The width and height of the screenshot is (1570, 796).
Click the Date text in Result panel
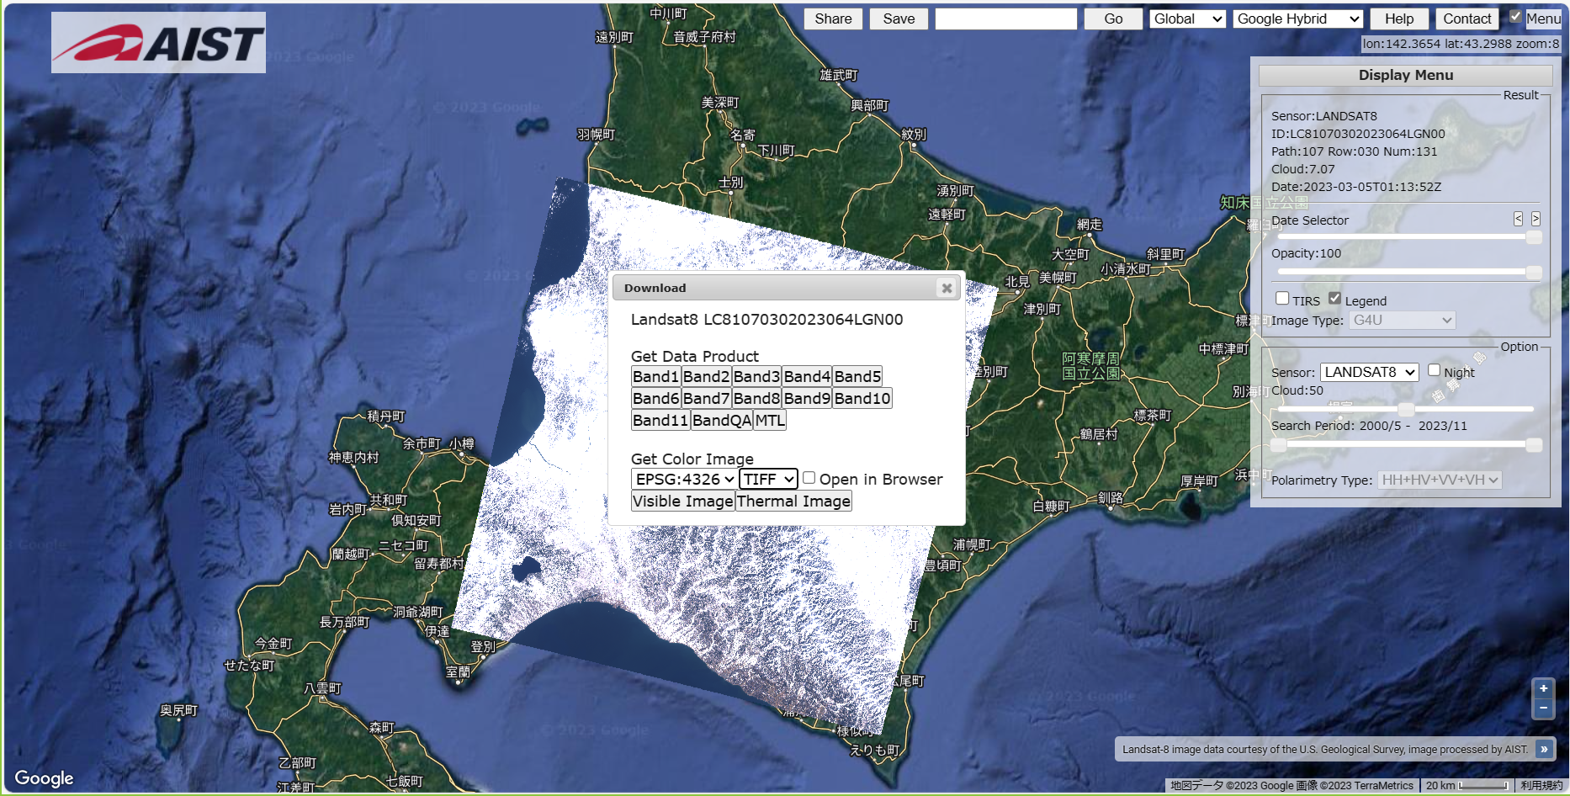click(x=1356, y=187)
